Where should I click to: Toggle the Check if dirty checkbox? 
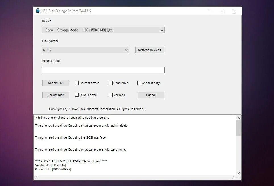click(139, 83)
